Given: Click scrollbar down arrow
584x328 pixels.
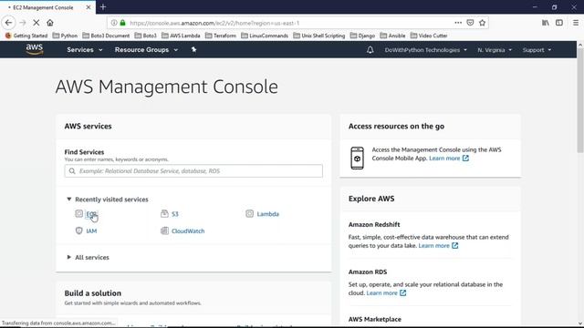Looking at the screenshot, I should pos(580,323).
